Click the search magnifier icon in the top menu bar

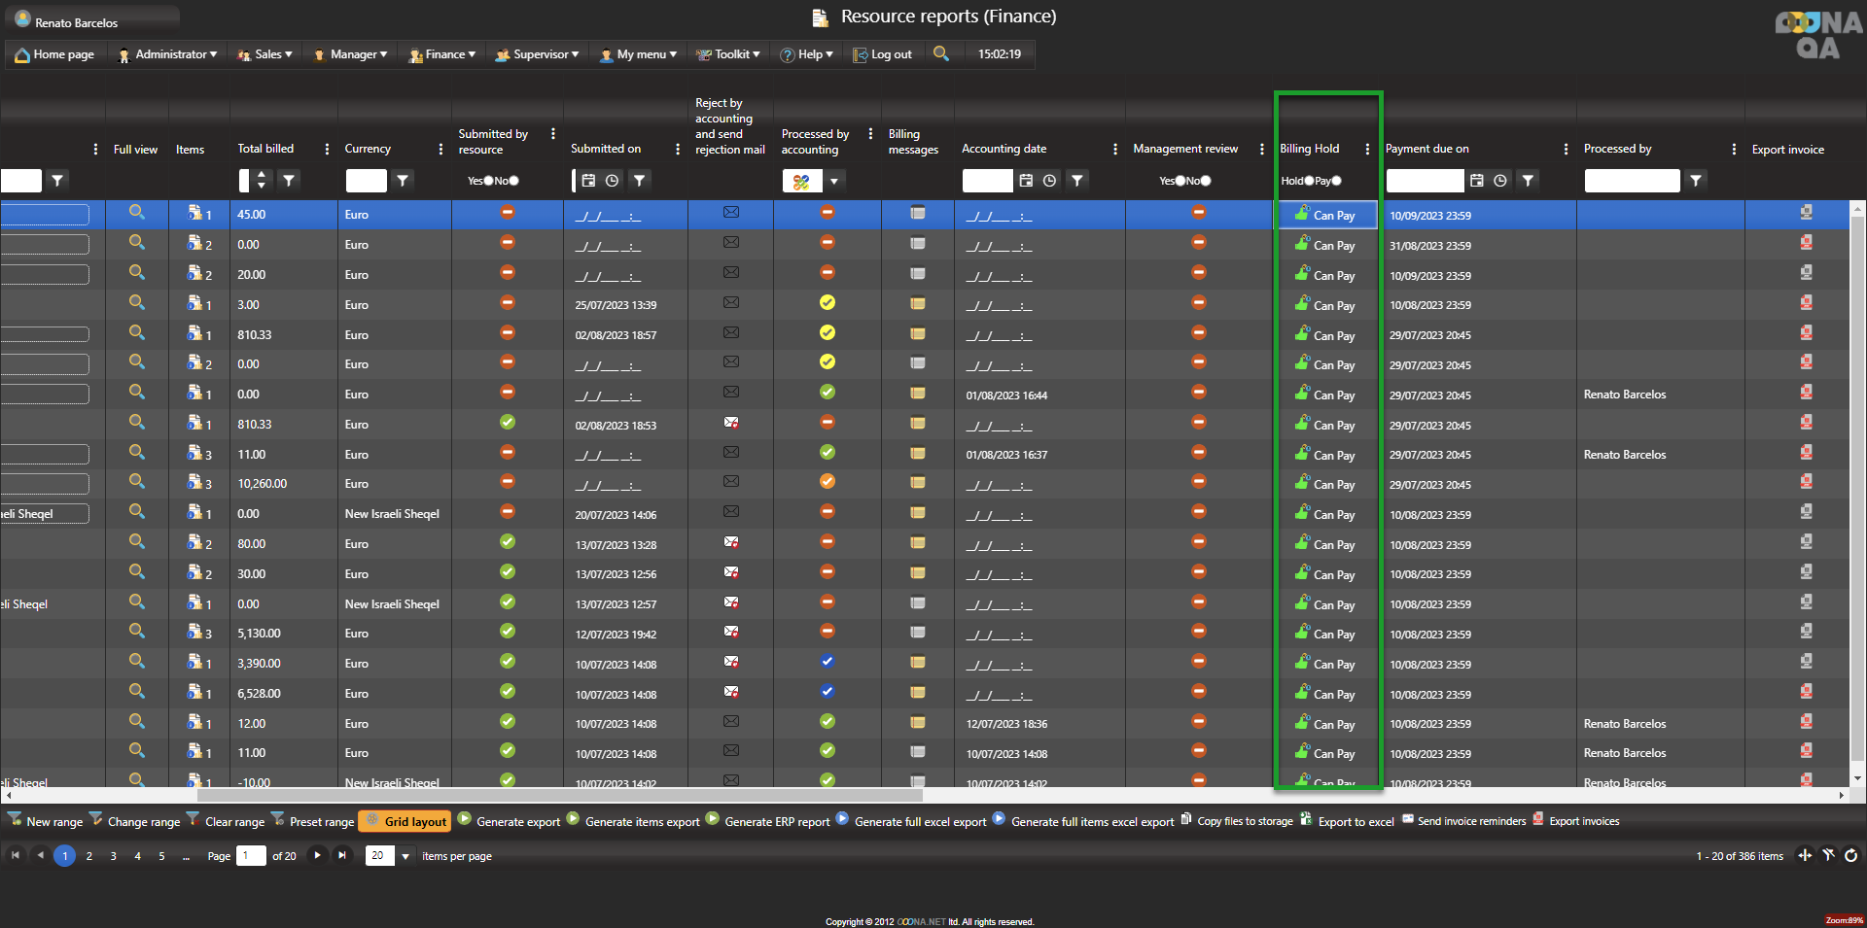pos(940,53)
